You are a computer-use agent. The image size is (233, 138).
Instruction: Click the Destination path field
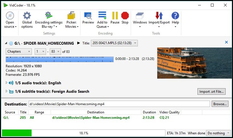[119, 104]
